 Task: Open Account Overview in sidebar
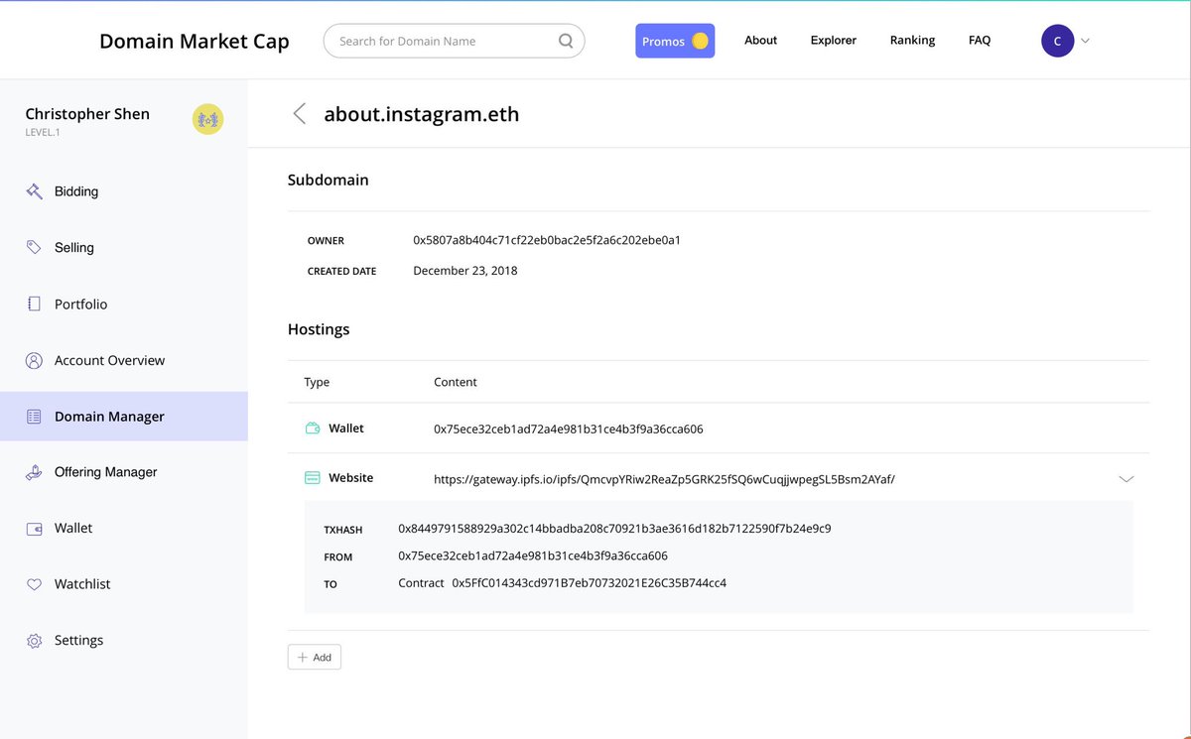click(109, 360)
